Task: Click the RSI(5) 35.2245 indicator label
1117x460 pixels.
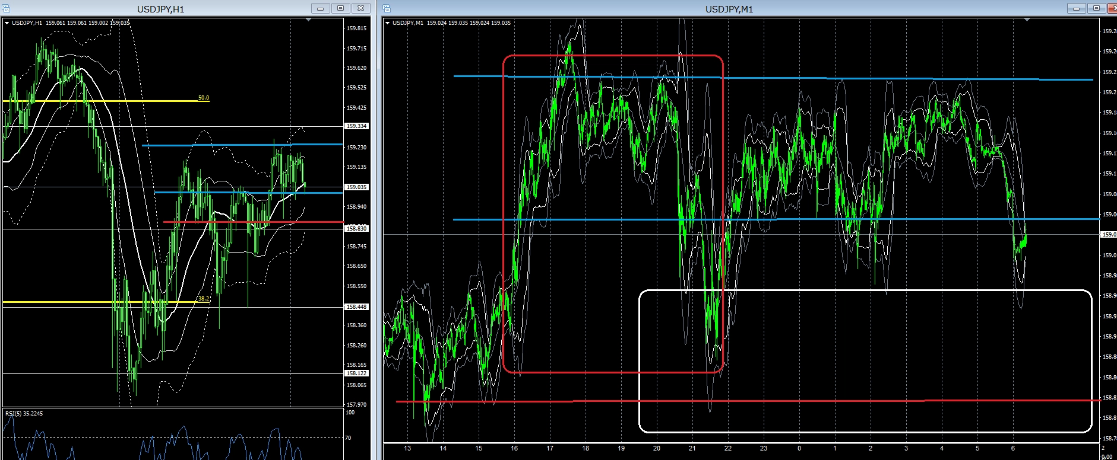Action: click(24, 413)
